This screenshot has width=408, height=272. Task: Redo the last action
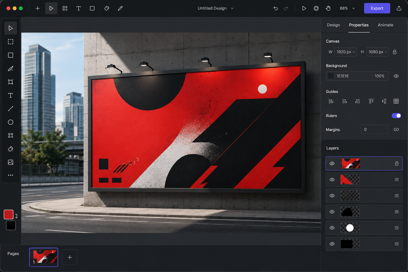coord(286,8)
